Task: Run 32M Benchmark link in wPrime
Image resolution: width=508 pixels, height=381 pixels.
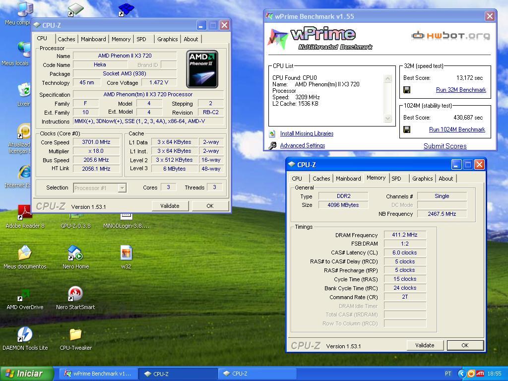Action: 461,90
